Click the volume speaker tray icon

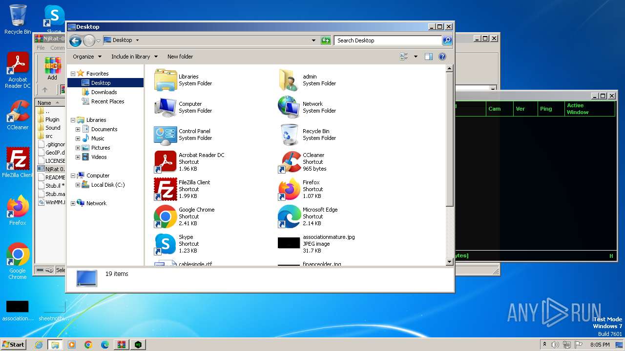pyautogui.click(x=555, y=345)
